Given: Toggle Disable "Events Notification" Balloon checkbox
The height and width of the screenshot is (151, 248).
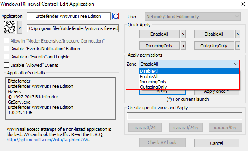Looking at the screenshot, I should coord(6,49).
